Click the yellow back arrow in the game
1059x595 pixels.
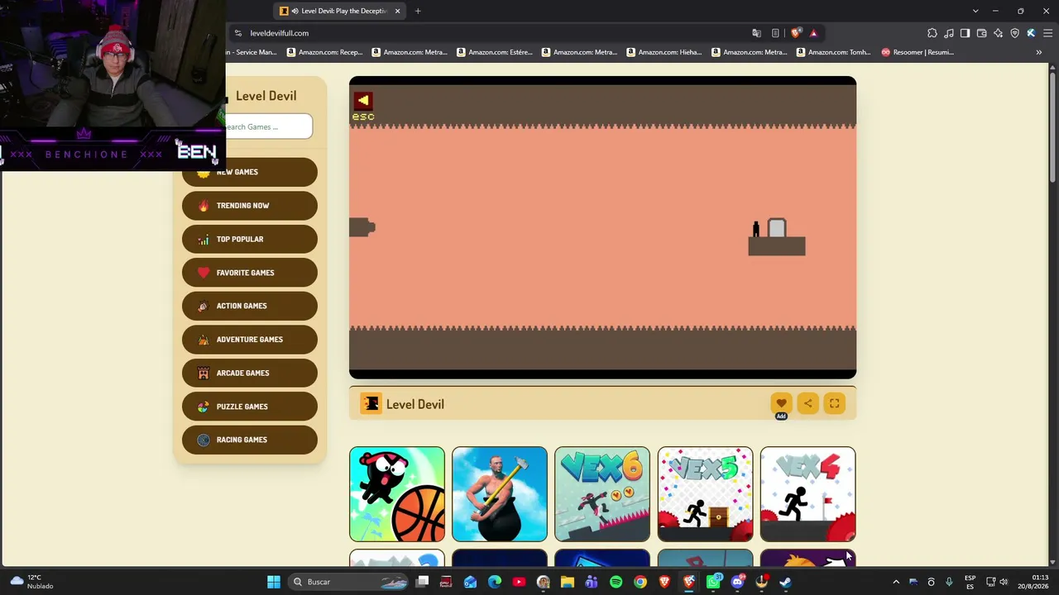(x=363, y=101)
